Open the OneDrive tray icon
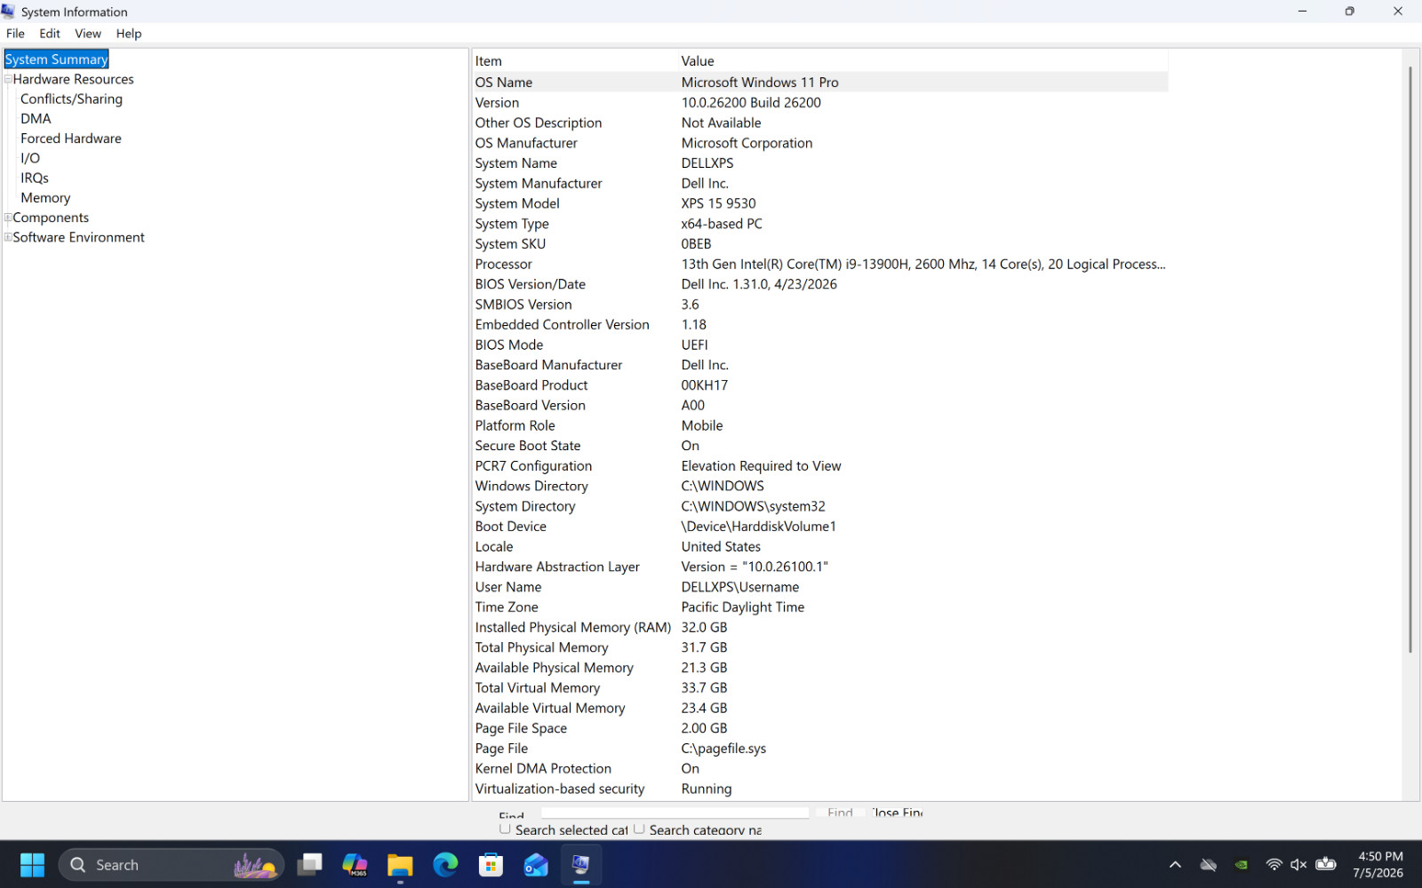The height and width of the screenshot is (888, 1422). (x=1209, y=865)
